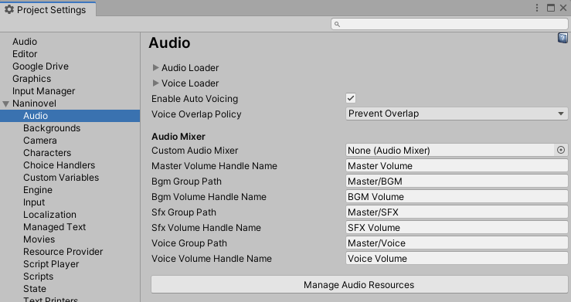Open Camera under Naninovel
The height and width of the screenshot is (302, 571).
tap(40, 141)
